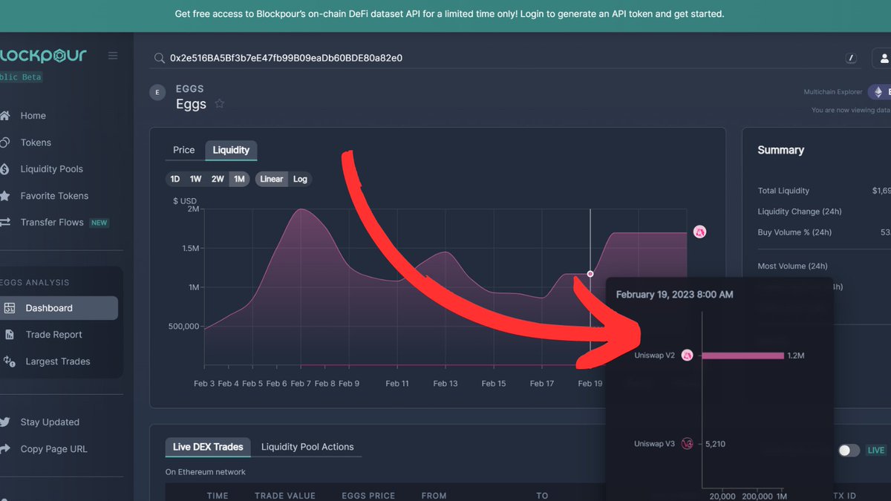Image resolution: width=891 pixels, height=501 pixels.
Task: Open the Ethereum multichain explorer selector
Action: tap(879, 92)
